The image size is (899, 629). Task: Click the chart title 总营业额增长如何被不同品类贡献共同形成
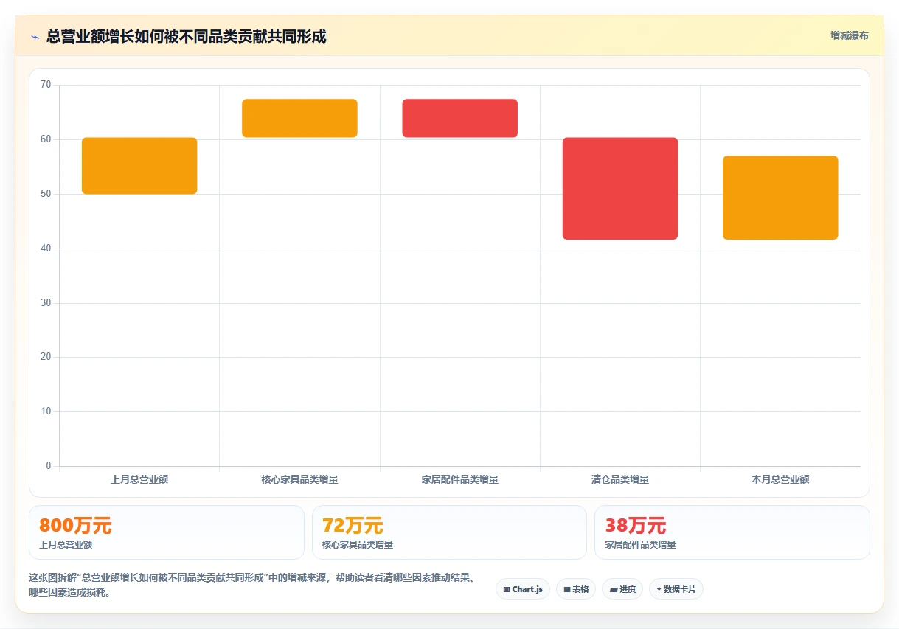click(186, 36)
